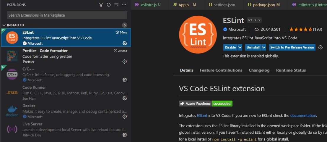Focus the Search Extensions in Marketplace field

click(x=67, y=15)
